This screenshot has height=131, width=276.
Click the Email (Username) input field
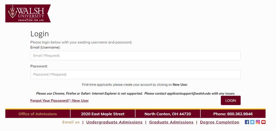[x=135, y=56]
